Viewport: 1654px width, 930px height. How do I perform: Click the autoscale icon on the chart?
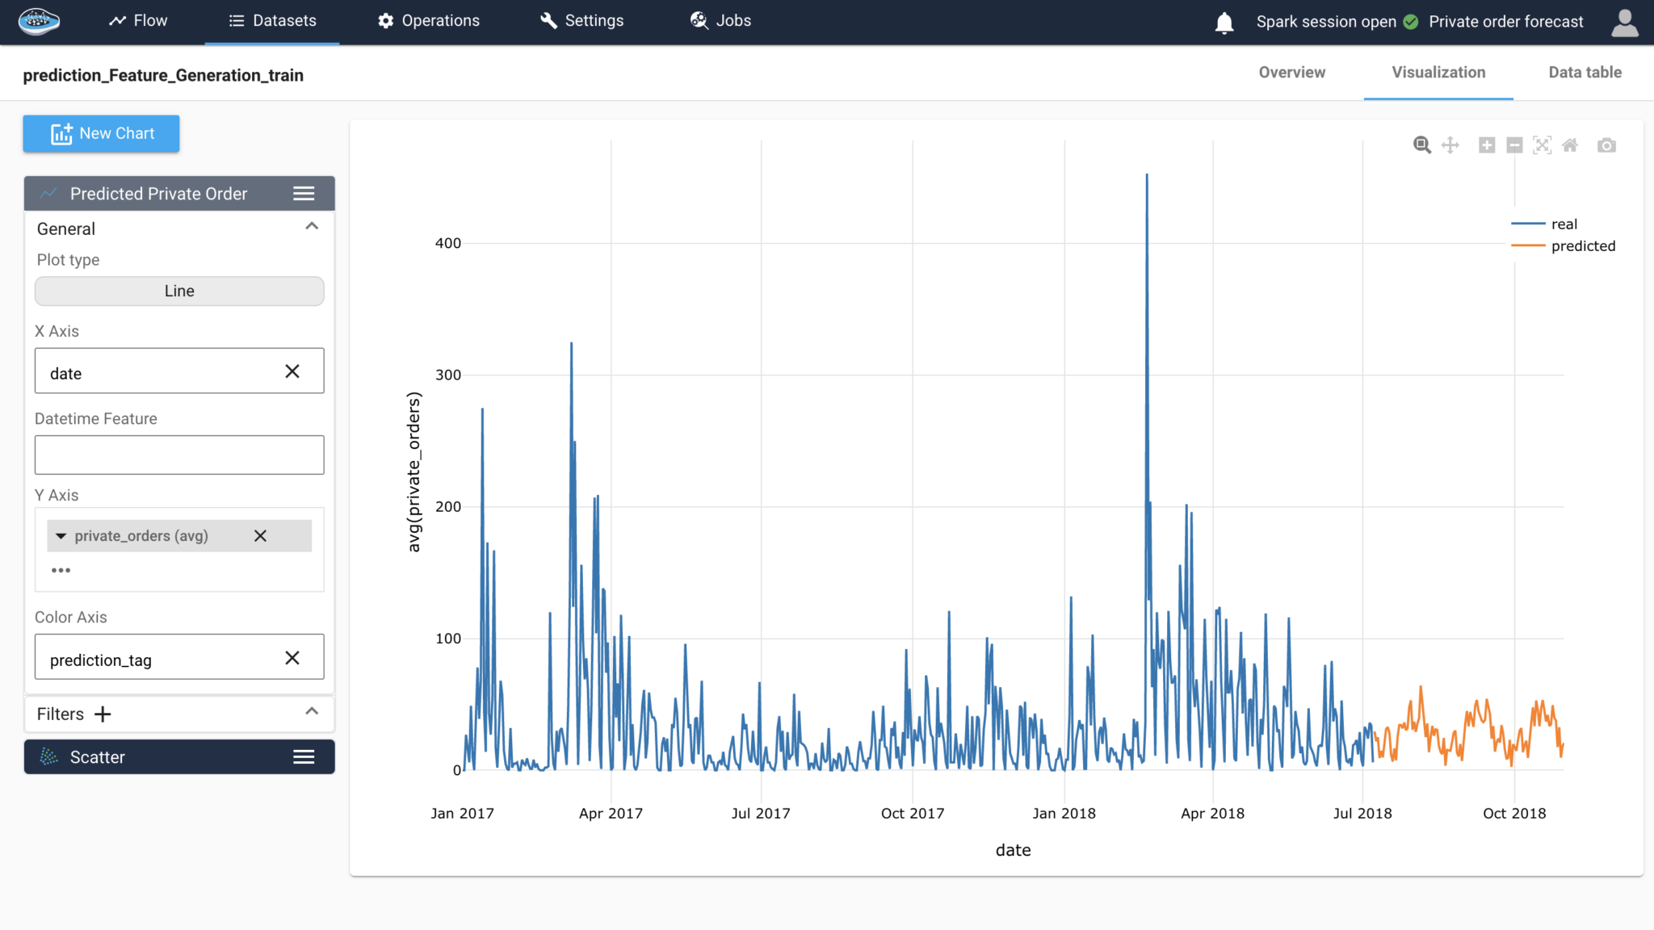coord(1543,145)
